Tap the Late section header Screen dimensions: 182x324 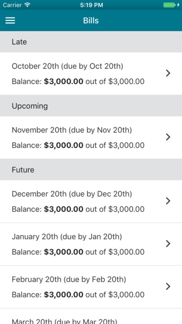(x=91, y=42)
